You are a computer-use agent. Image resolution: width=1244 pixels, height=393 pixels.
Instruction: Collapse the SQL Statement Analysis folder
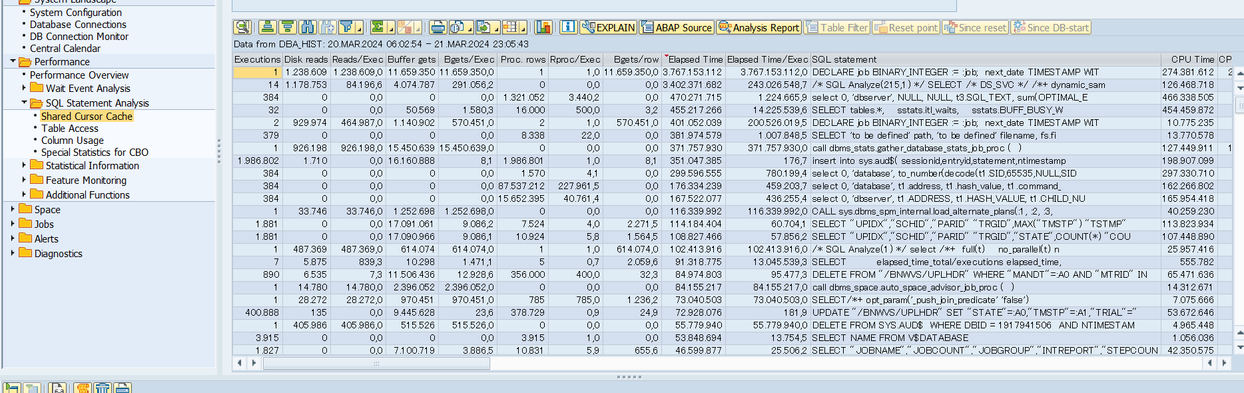point(24,103)
